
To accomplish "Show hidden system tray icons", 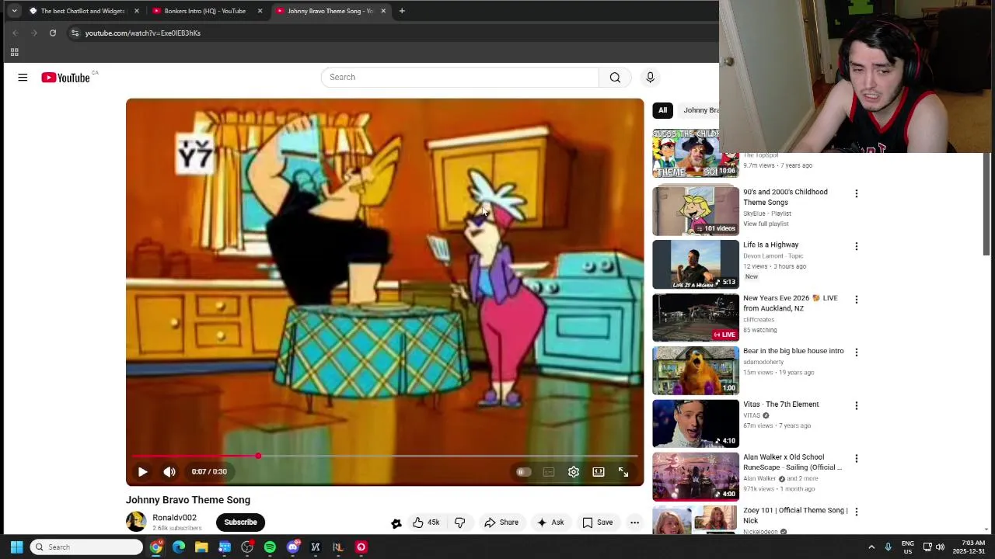I will click(x=871, y=547).
